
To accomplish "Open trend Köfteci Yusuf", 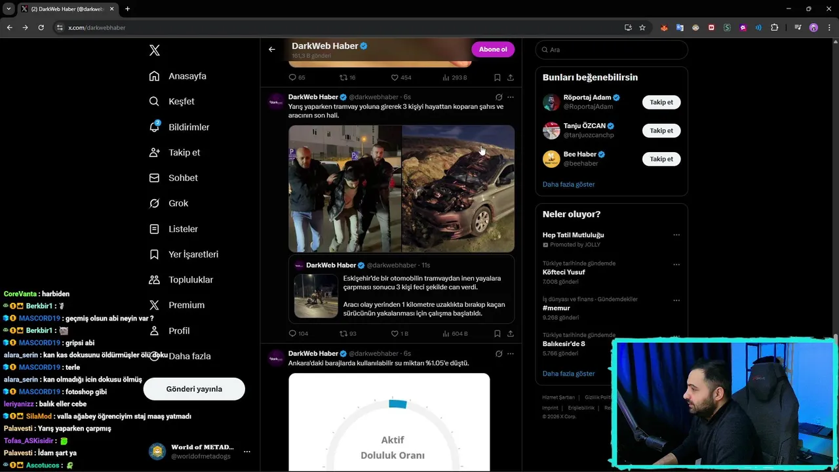I will [564, 272].
